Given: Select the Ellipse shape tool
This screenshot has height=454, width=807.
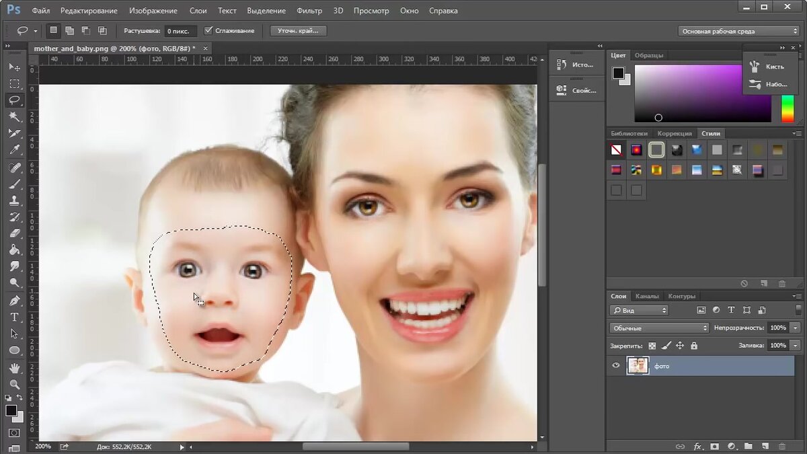Looking at the screenshot, I should [14, 350].
